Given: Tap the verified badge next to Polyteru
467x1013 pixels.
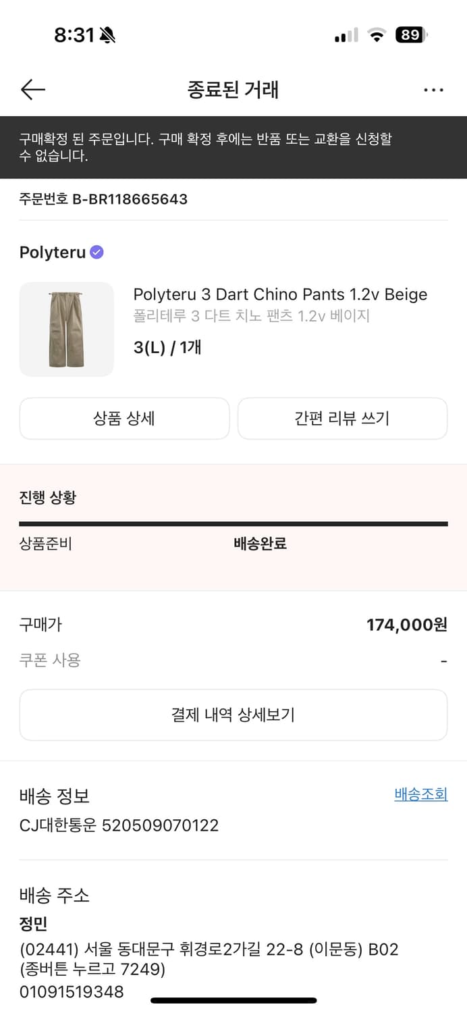Looking at the screenshot, I should click(97, 251).
